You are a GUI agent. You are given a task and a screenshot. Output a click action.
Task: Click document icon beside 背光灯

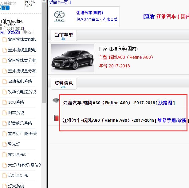[x=5, y=144]
